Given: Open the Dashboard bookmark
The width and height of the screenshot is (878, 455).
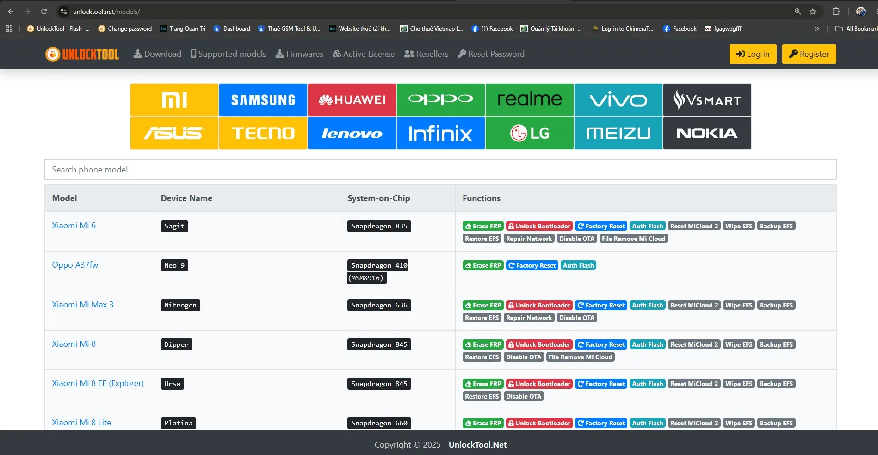Looking at the screenshot, I should click(x=232, y=29).
